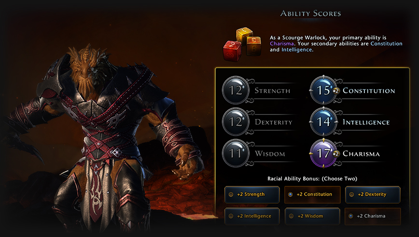Click the Constitution score orb showing 15
This screenshot has height=237, width=419.
323,90
